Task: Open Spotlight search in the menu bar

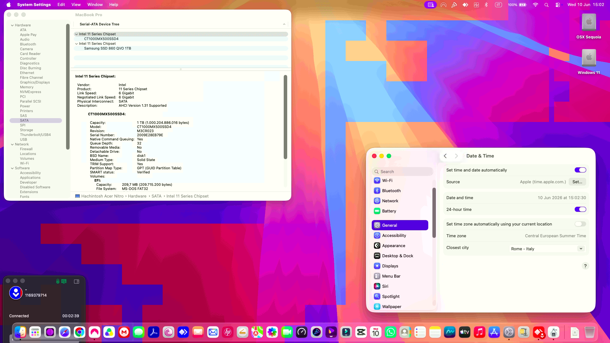Action: point(546,5)
